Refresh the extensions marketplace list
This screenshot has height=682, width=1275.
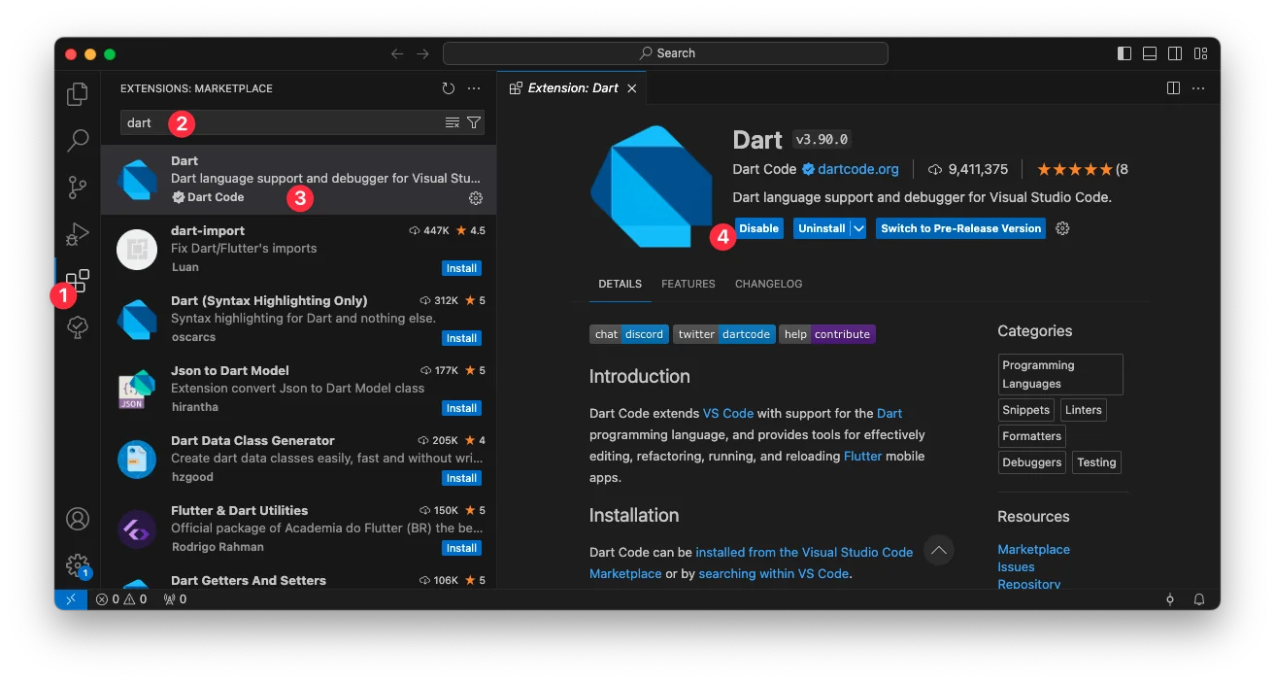pos(448,88)
